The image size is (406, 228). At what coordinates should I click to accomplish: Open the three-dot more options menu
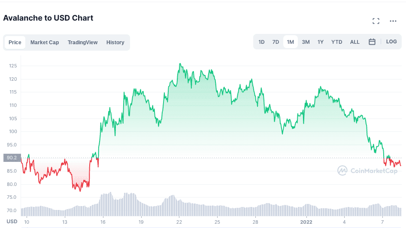point(393,21)
